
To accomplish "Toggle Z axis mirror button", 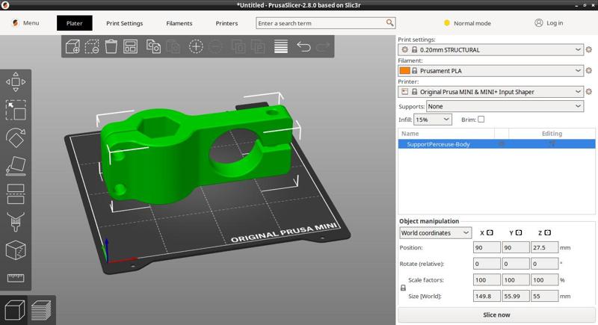I will pyautogui.click(x=548, y=232).
